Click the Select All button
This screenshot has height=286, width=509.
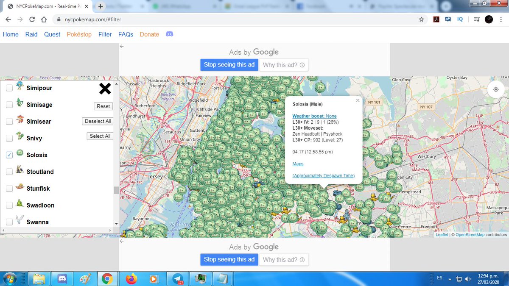pyautogui.click(x=100, y=136)
